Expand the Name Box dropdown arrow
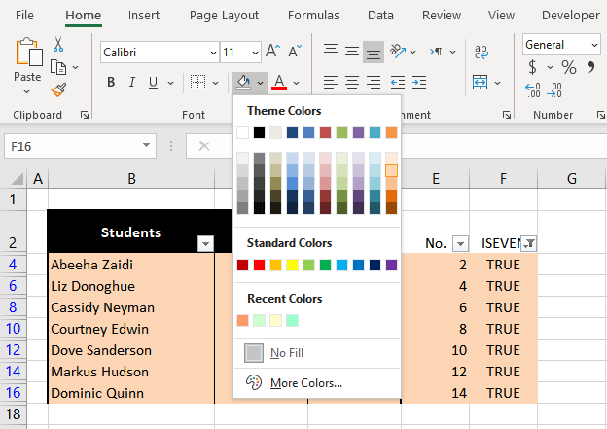The width and height of the screenshot is (607, 429). pyautogui.click(x=146, y=145)
